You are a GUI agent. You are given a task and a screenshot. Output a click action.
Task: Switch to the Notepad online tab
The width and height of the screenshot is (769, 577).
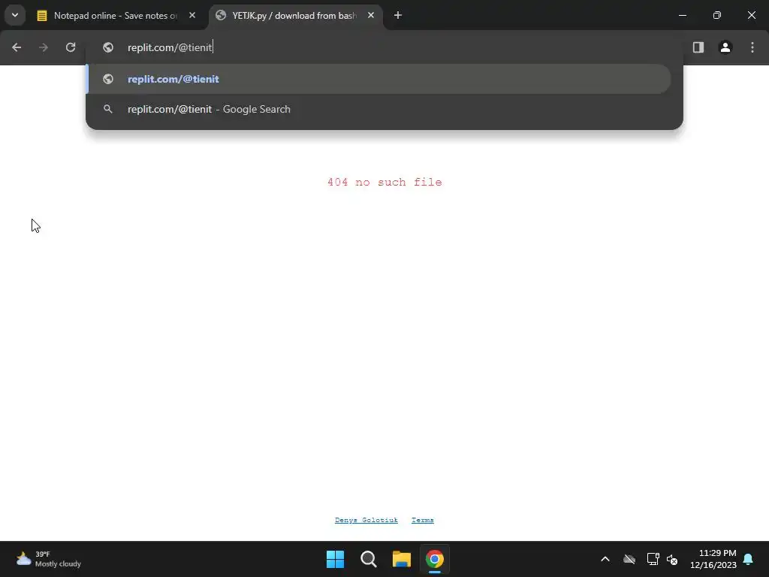(x=116, y=15)
